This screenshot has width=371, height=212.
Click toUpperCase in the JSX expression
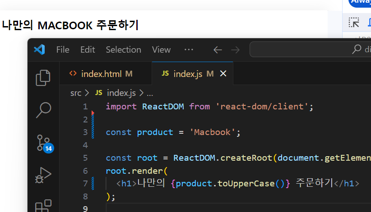246,184
